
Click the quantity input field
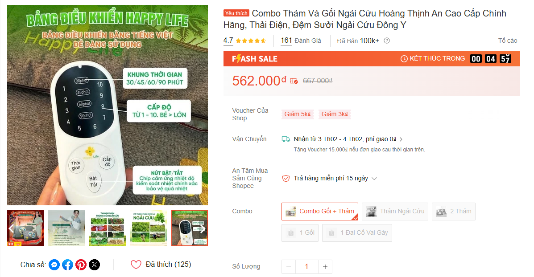pos(307,267)
